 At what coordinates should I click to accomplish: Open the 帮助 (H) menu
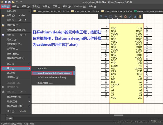(93, 7)
